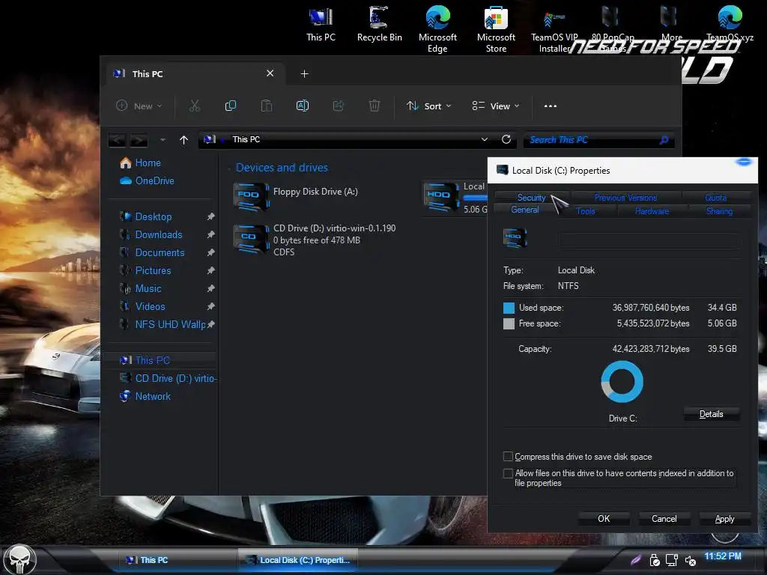Click the search magnifier icon
Screen dimensions: 767x575
[664, 140]
